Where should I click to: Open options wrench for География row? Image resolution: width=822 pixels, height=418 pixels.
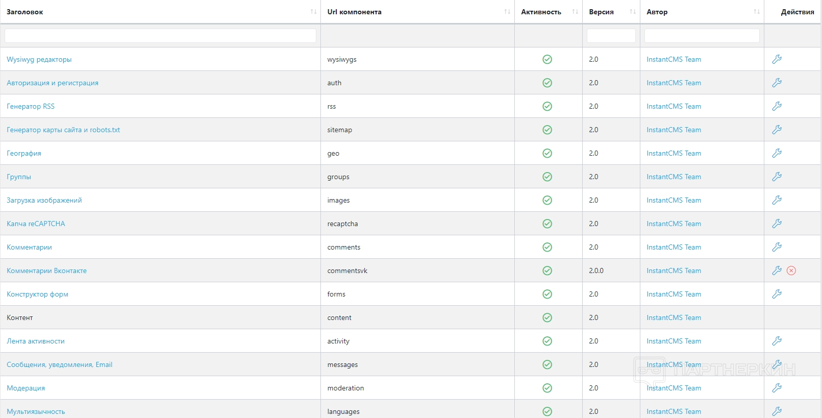(x=777, y=153)
